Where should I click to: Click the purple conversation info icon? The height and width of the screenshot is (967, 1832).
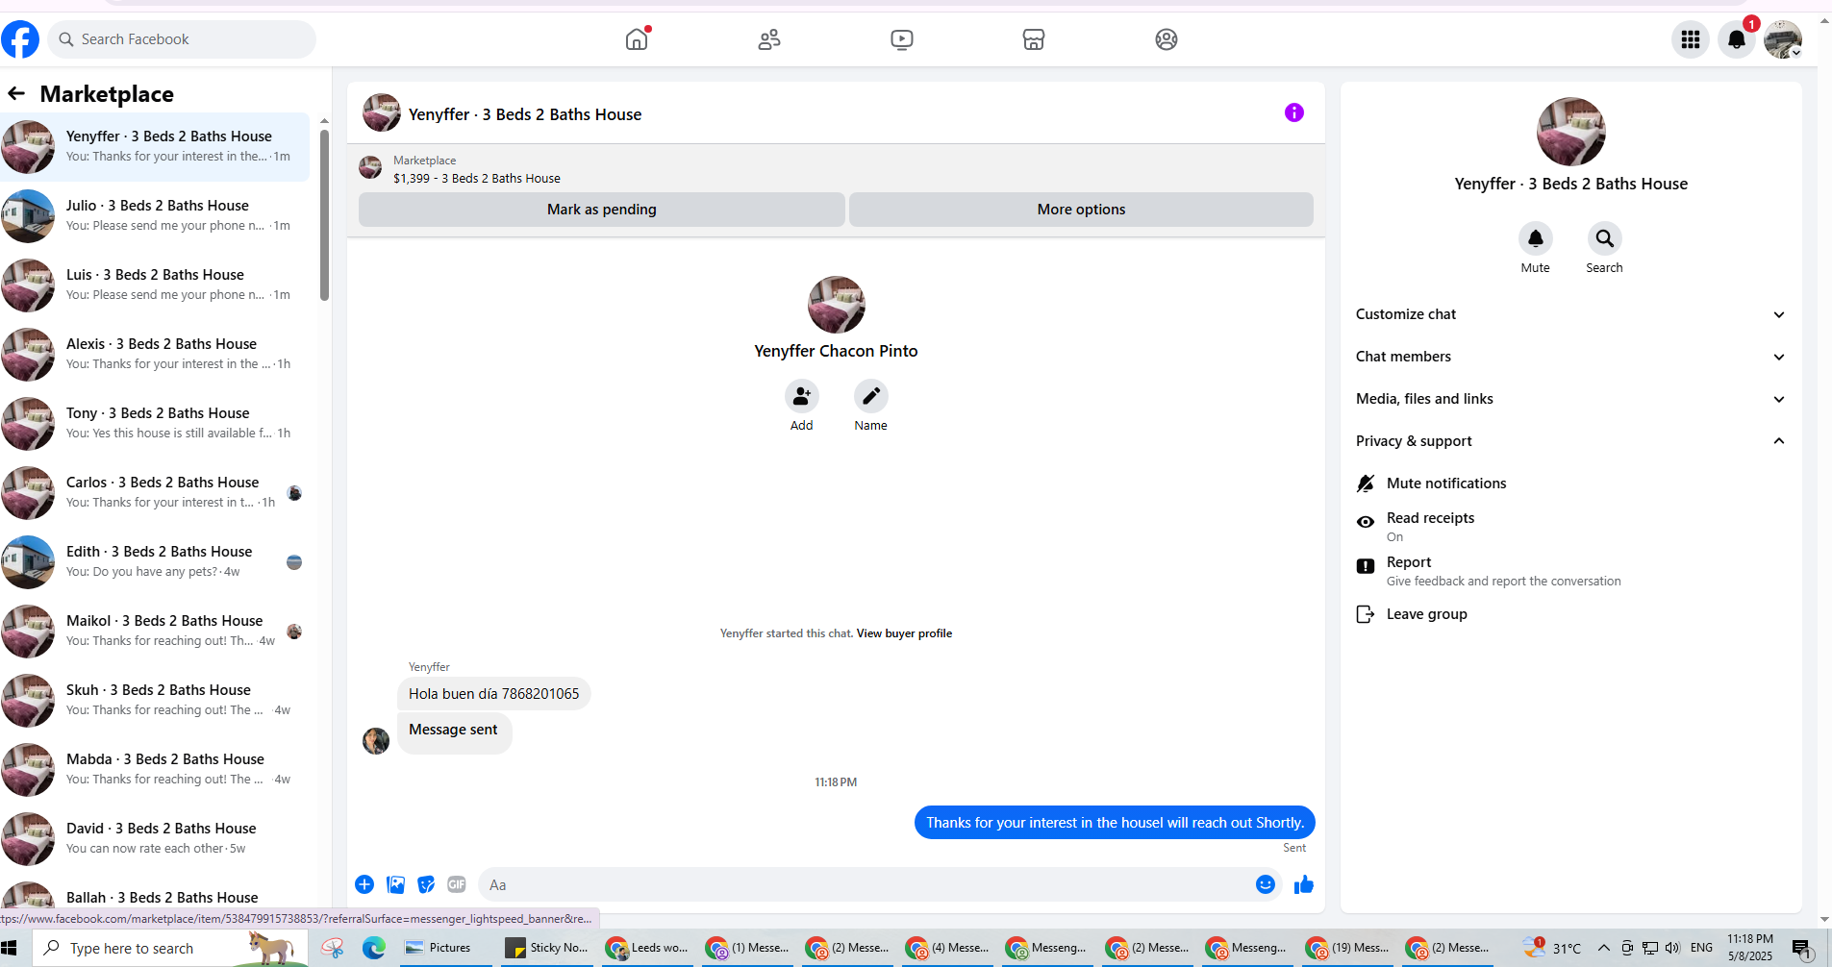1294,112
